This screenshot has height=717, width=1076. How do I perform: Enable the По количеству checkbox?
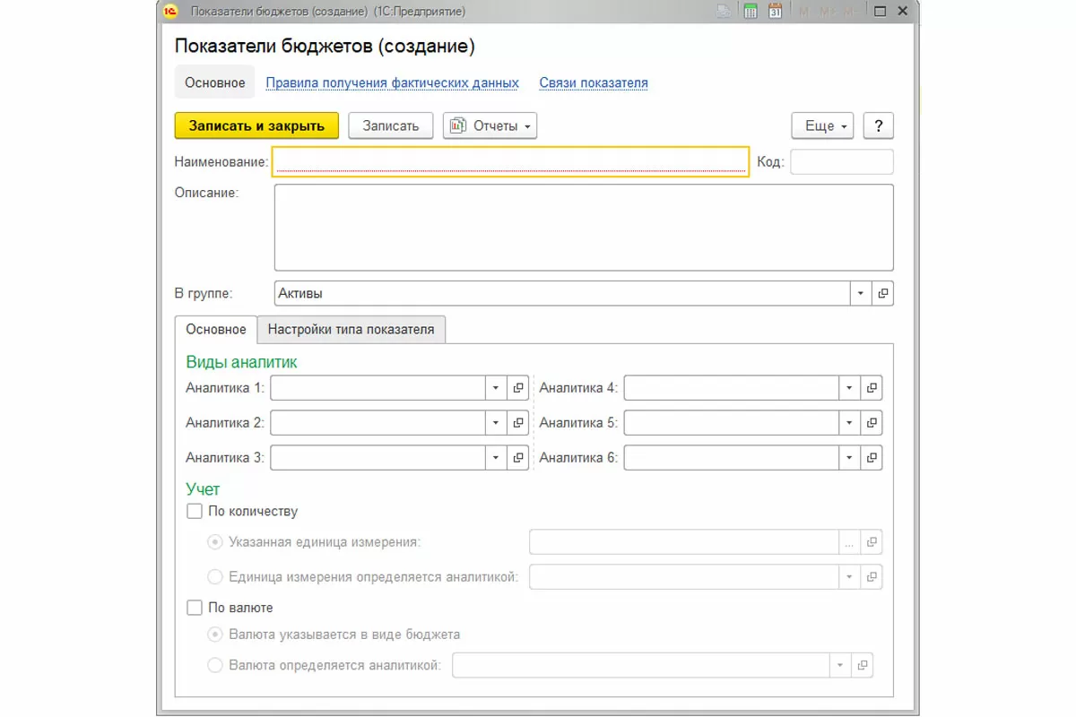click(195, 512)
